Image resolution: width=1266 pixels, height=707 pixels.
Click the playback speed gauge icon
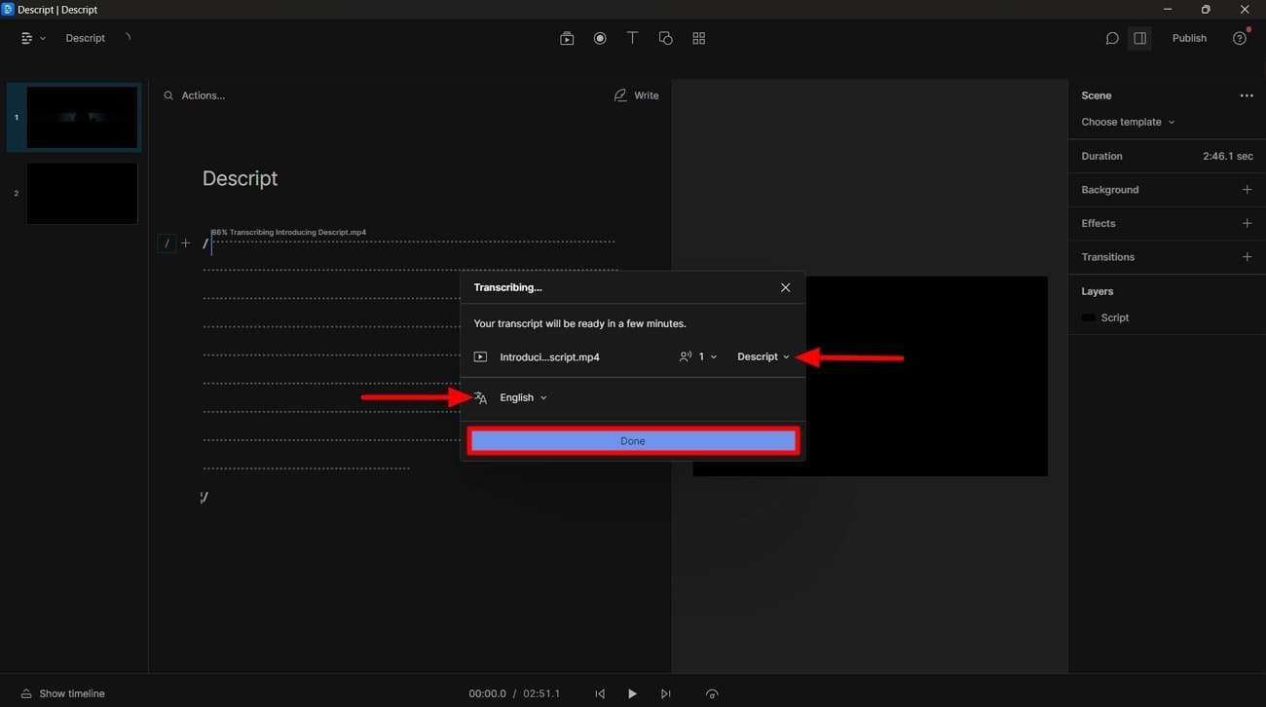(x=712, y=693)
